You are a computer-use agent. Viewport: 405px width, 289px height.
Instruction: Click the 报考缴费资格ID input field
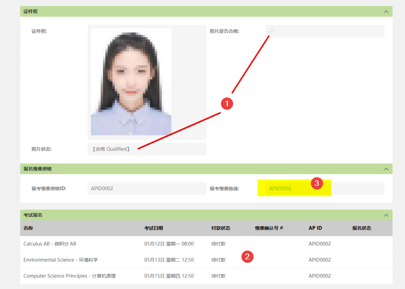pyautogui.click(x=147, y=188)
